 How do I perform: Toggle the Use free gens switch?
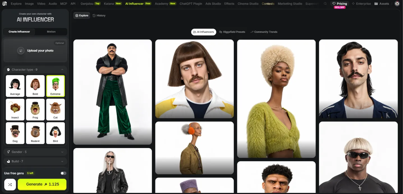tap(63, 173)
